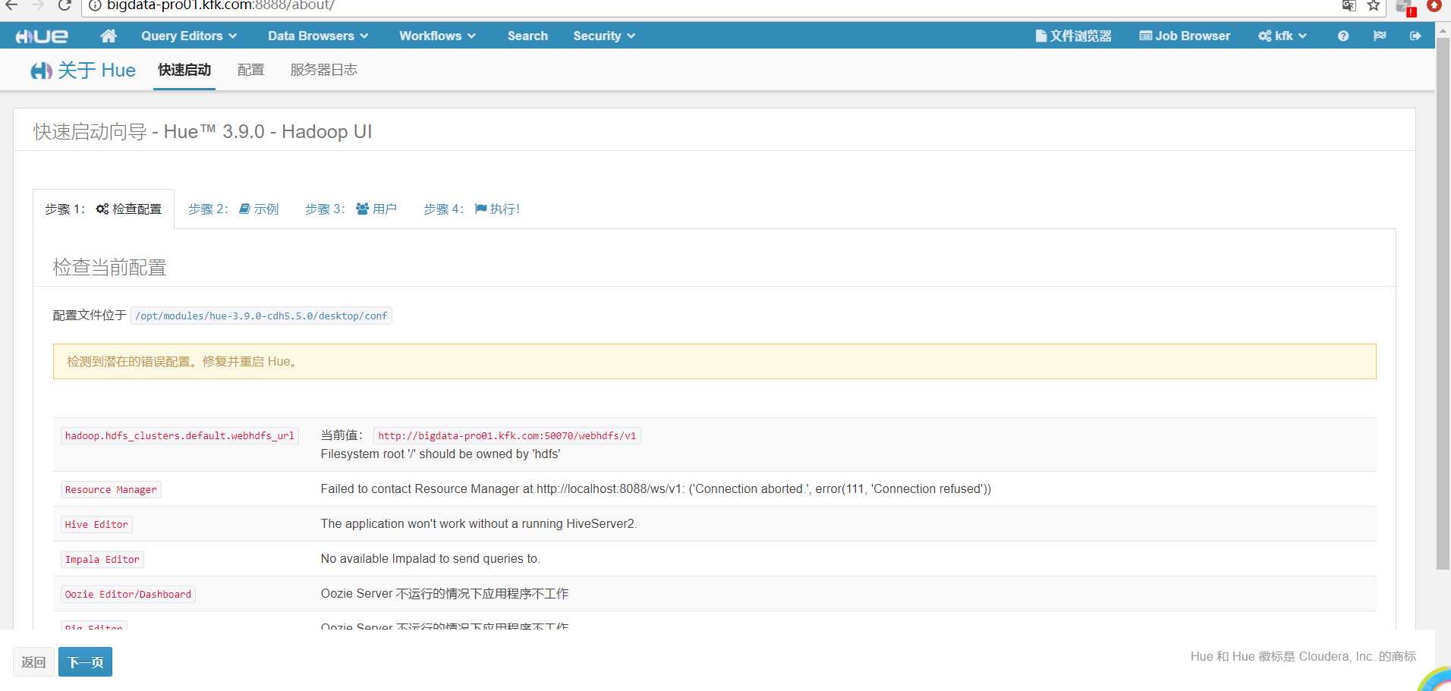Click the page vertical scrollbar
This screenshot has width=1451, height=691.
1443,303
